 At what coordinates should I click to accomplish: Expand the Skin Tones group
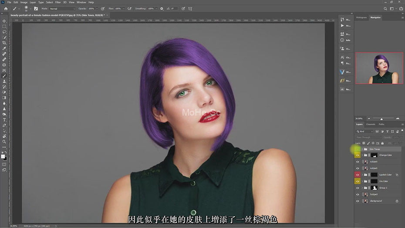(x=361, y=149)
